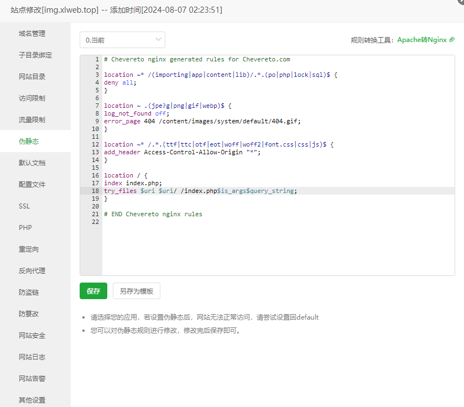Open the 流量限制 settings tab
464x407 pixels.
click(x=32, y=120)
